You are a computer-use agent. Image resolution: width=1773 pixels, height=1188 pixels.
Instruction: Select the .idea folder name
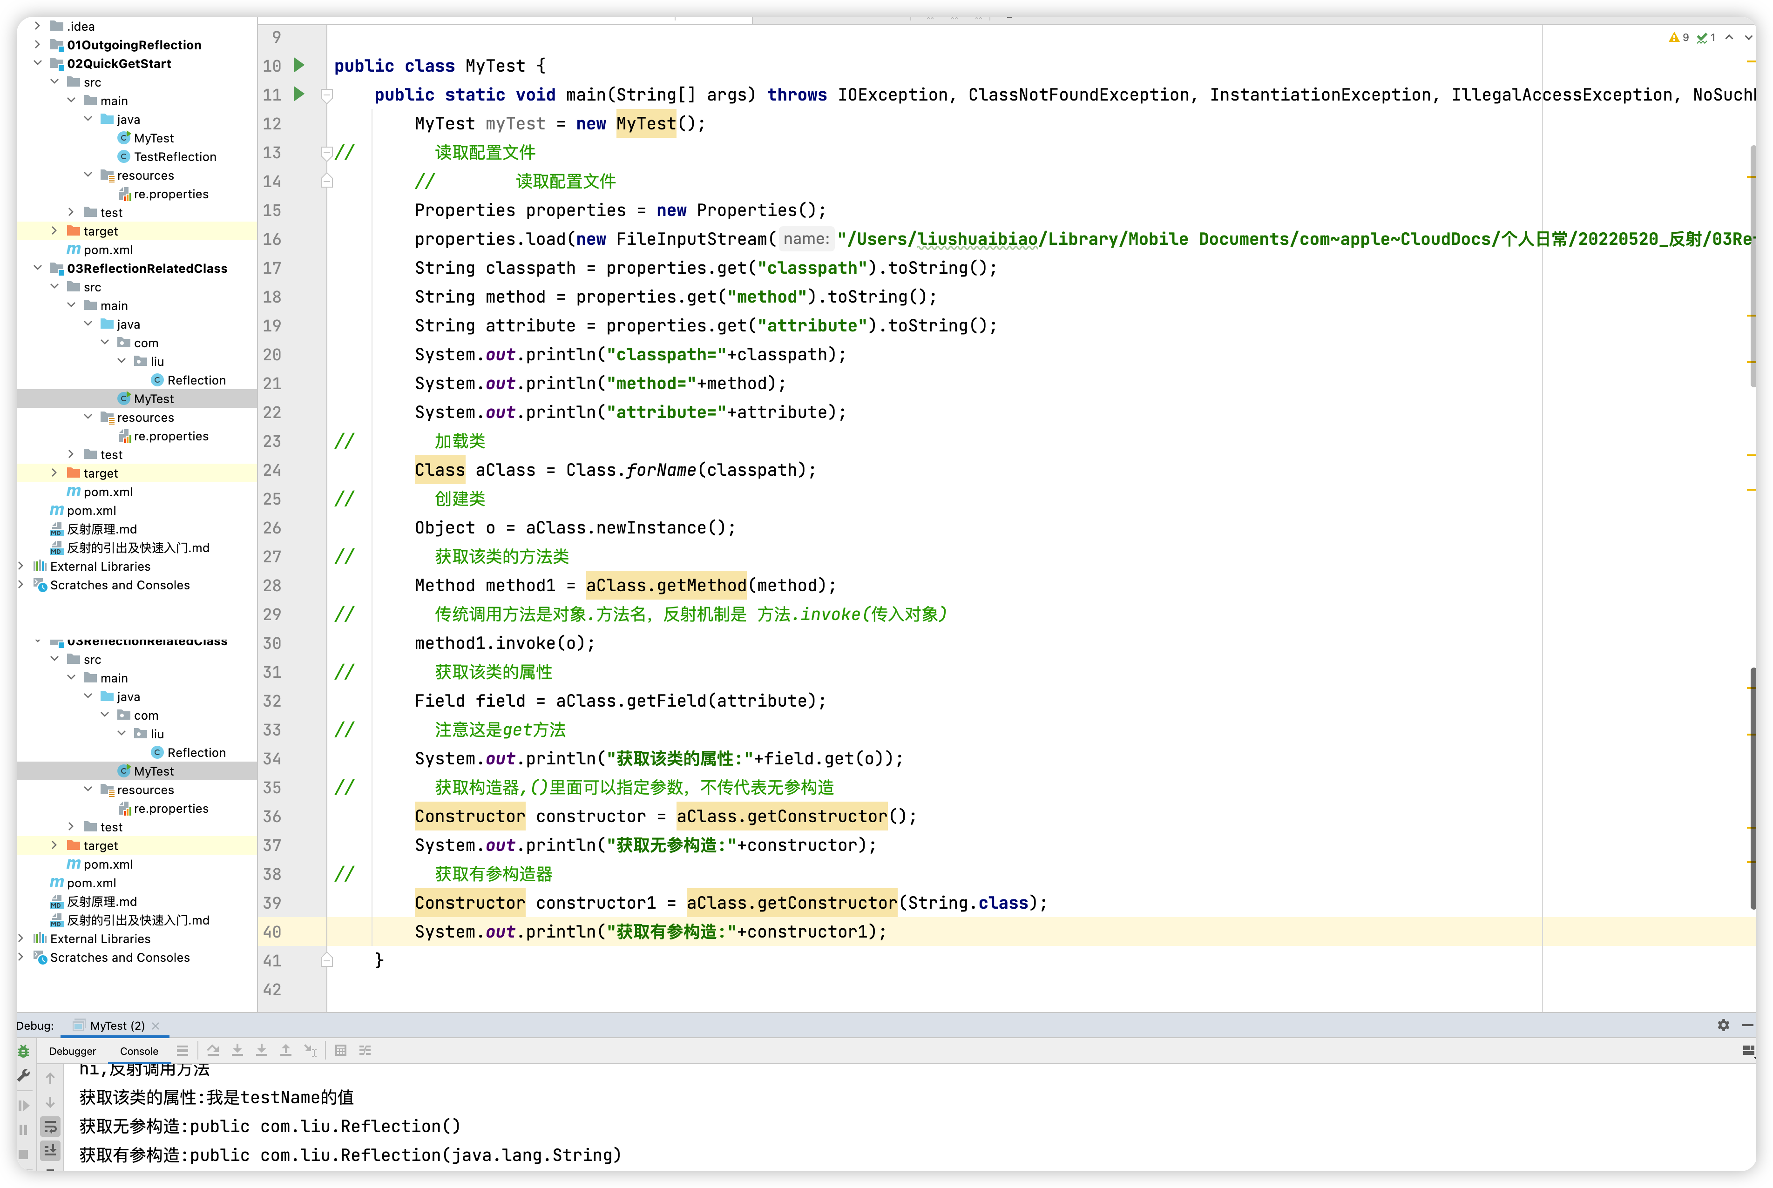81,27
